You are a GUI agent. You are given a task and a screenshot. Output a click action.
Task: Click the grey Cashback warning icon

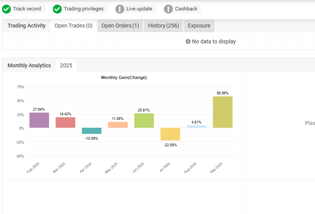(169, 9)
